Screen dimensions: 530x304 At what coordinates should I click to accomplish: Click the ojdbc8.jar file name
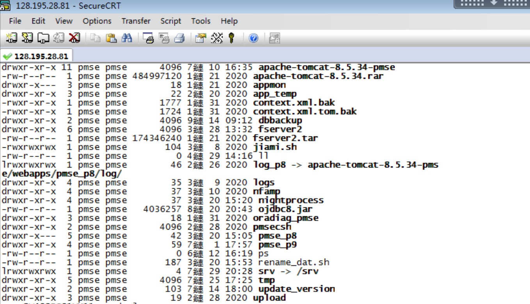[x=286, y=209]
